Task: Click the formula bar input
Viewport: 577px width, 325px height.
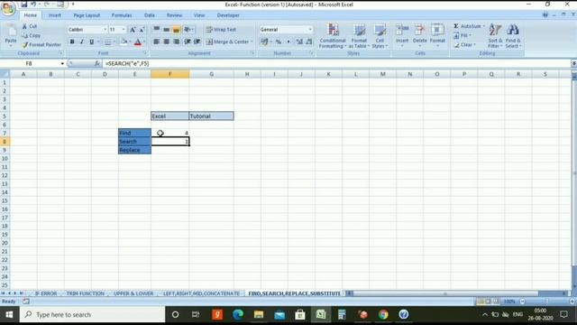Action: pos(336,64)
